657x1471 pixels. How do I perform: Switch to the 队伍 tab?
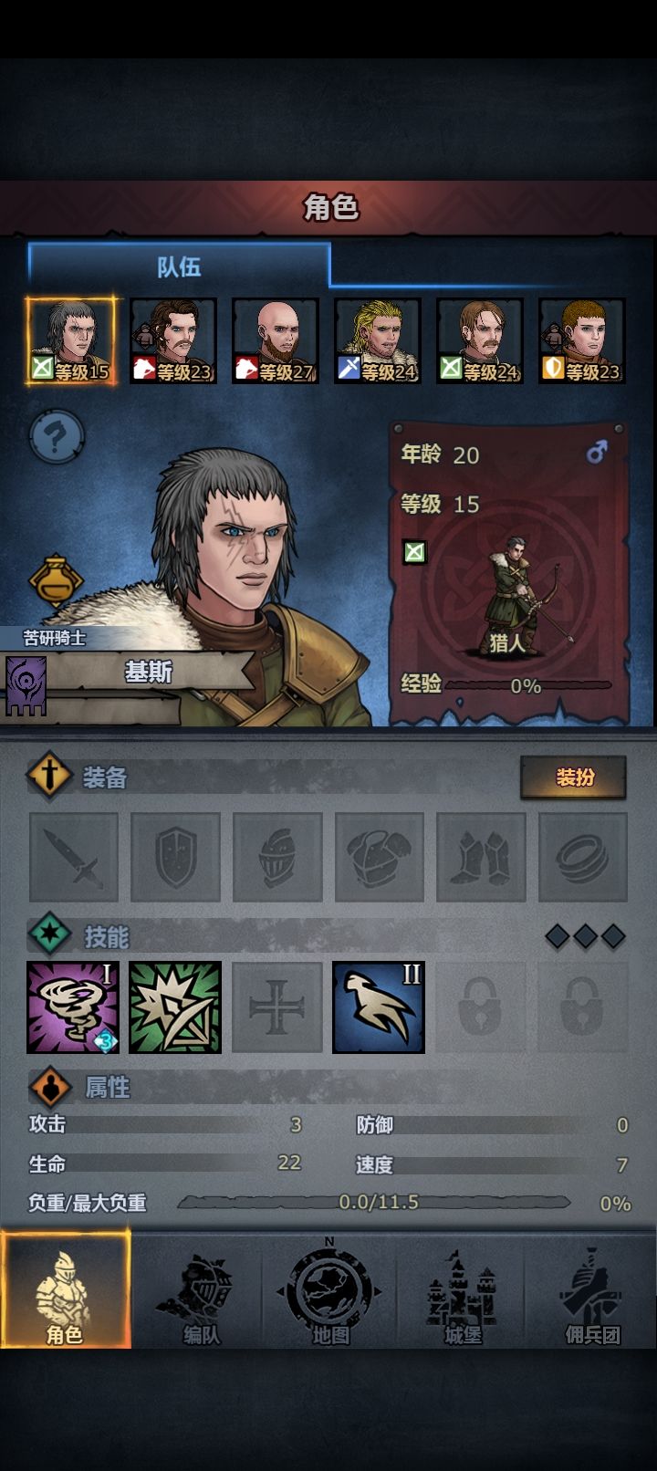[179, 266]
